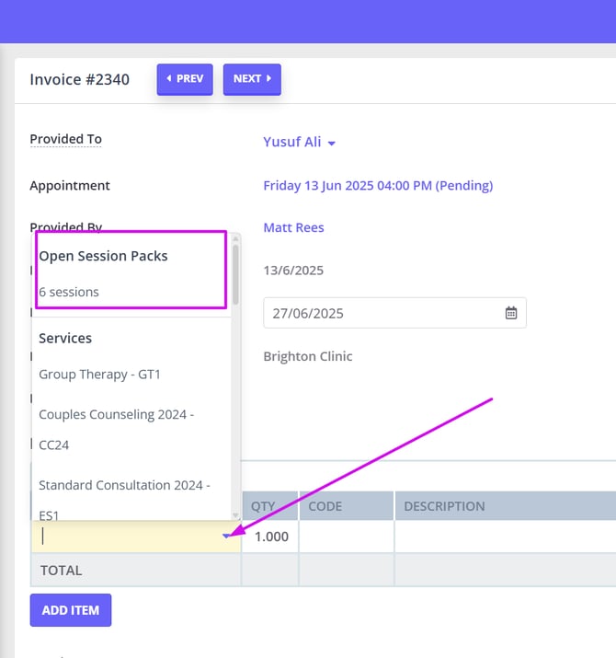Choose Couples Counseling 2024 - CC24 service

(116, 429)
